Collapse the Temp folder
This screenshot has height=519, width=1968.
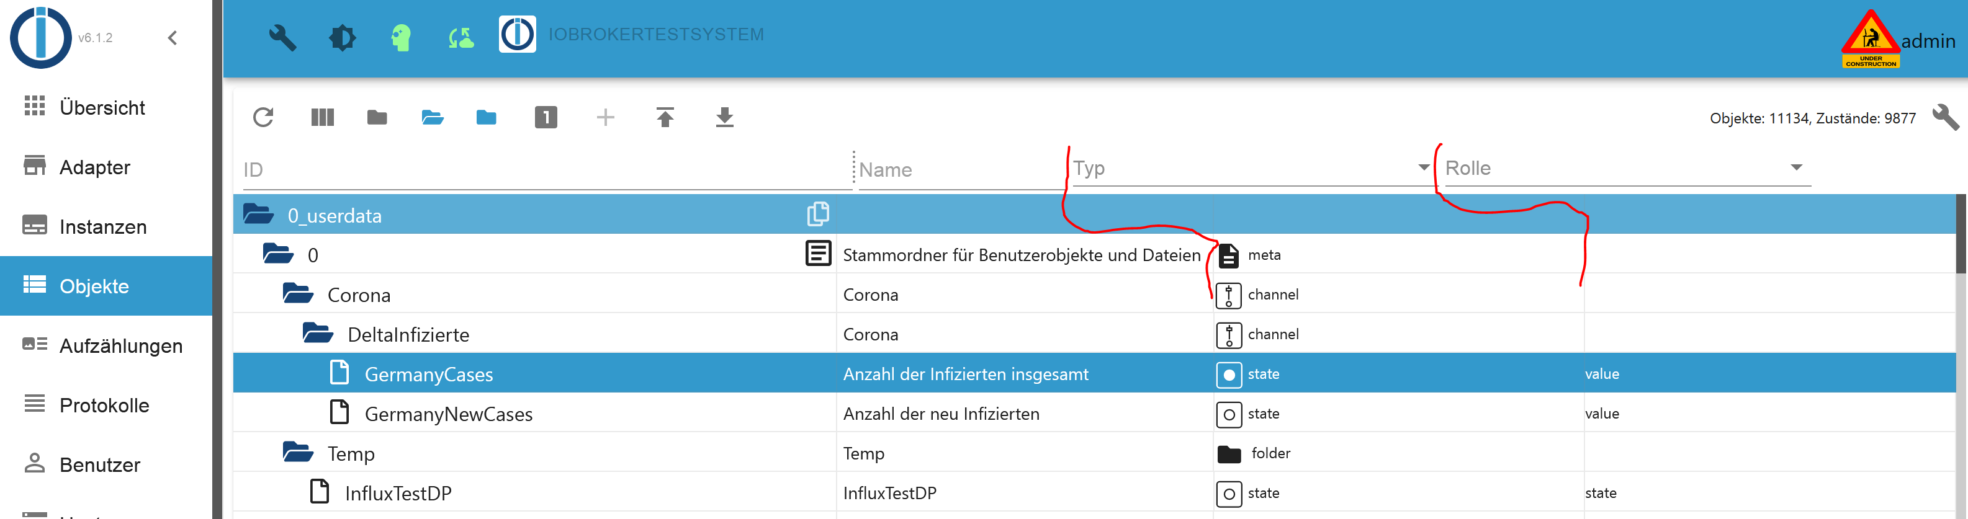[x=298, y=452]
